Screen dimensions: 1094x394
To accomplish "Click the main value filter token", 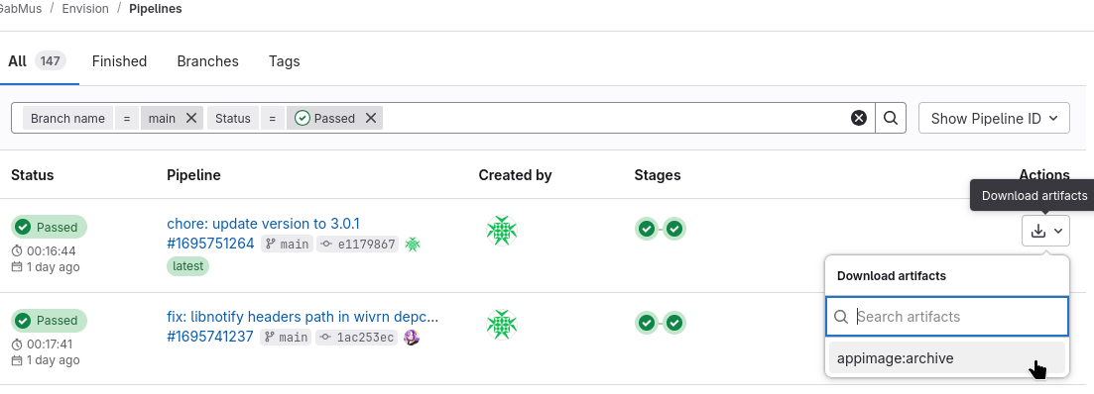I will click(162, 119).
